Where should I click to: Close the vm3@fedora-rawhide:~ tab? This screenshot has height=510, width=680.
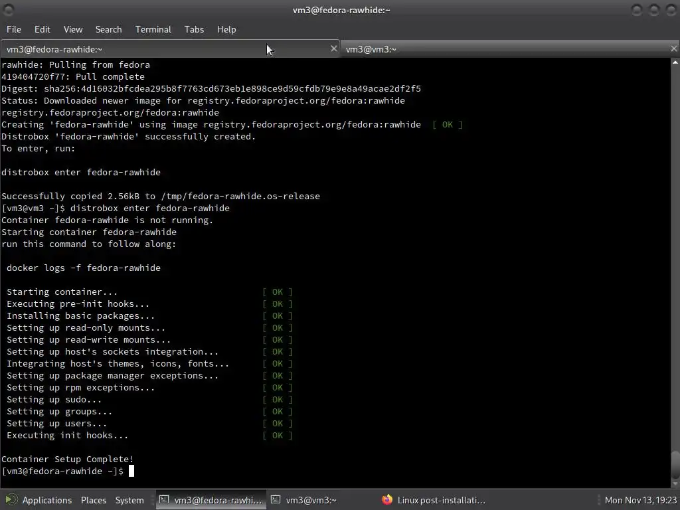pos(333,48)
